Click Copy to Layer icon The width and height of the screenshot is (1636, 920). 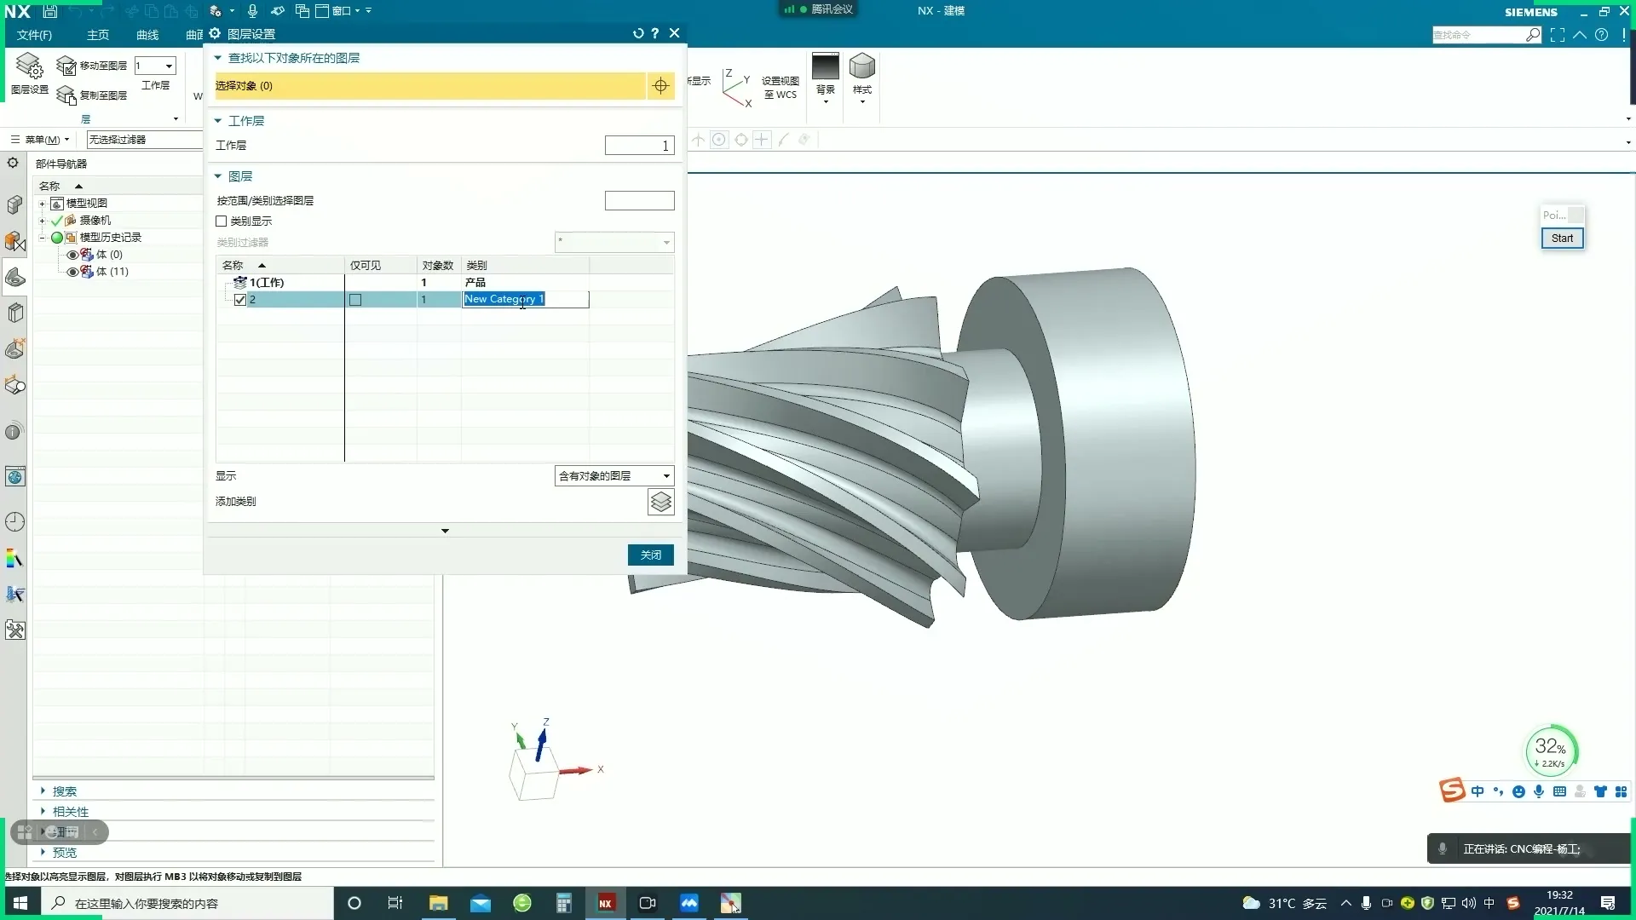[x=66, y=95]
